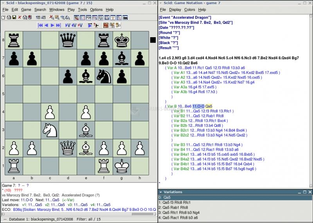
Task: Select variation '1: Qa5 f3 Rfc8 Rfc1'
Action: tap(235, 202)
